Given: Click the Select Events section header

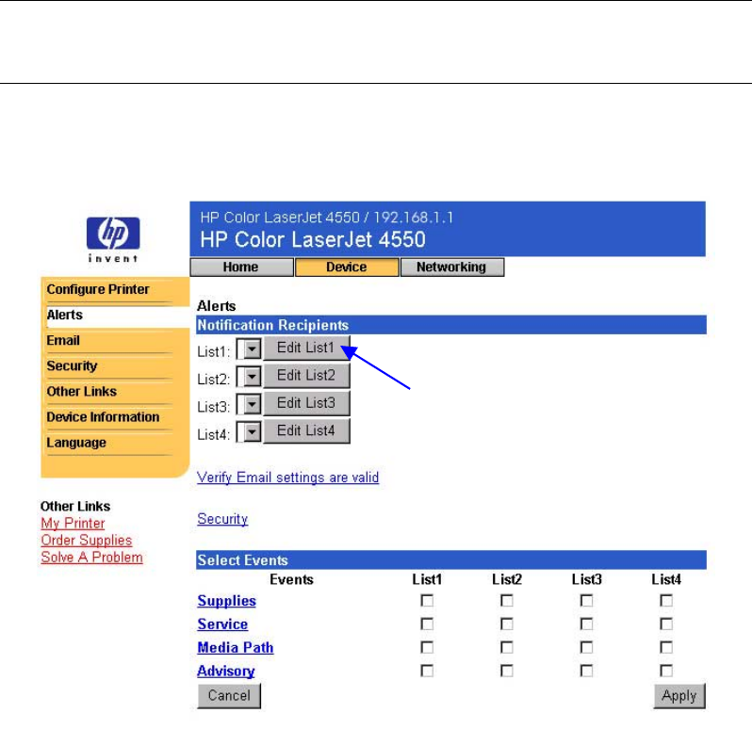Looking at the screenshot, I should click(451, 559).
